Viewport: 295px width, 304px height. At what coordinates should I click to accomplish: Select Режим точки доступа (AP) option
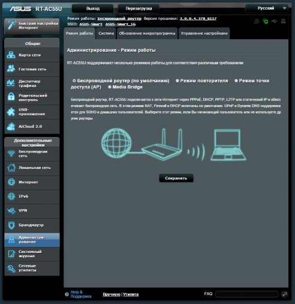236,81
